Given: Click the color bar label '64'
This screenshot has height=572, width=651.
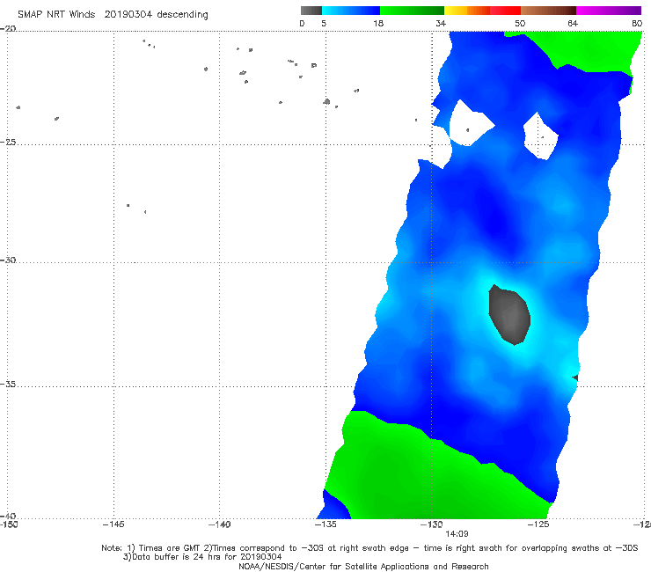Looking at the screenshot, I should [x=573, y=24].
